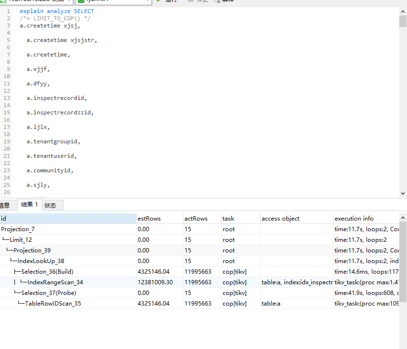Click the Explain icon in toolbar
407x349 pixels.
(217, 1)
